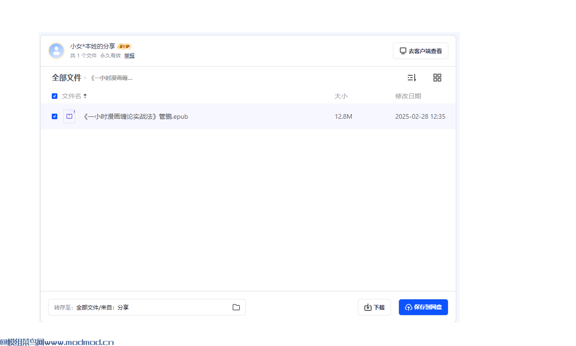Click the 12.8M file size value
Image resolution: width=576 pixels, height=346 pixels.
click(343, 116)
